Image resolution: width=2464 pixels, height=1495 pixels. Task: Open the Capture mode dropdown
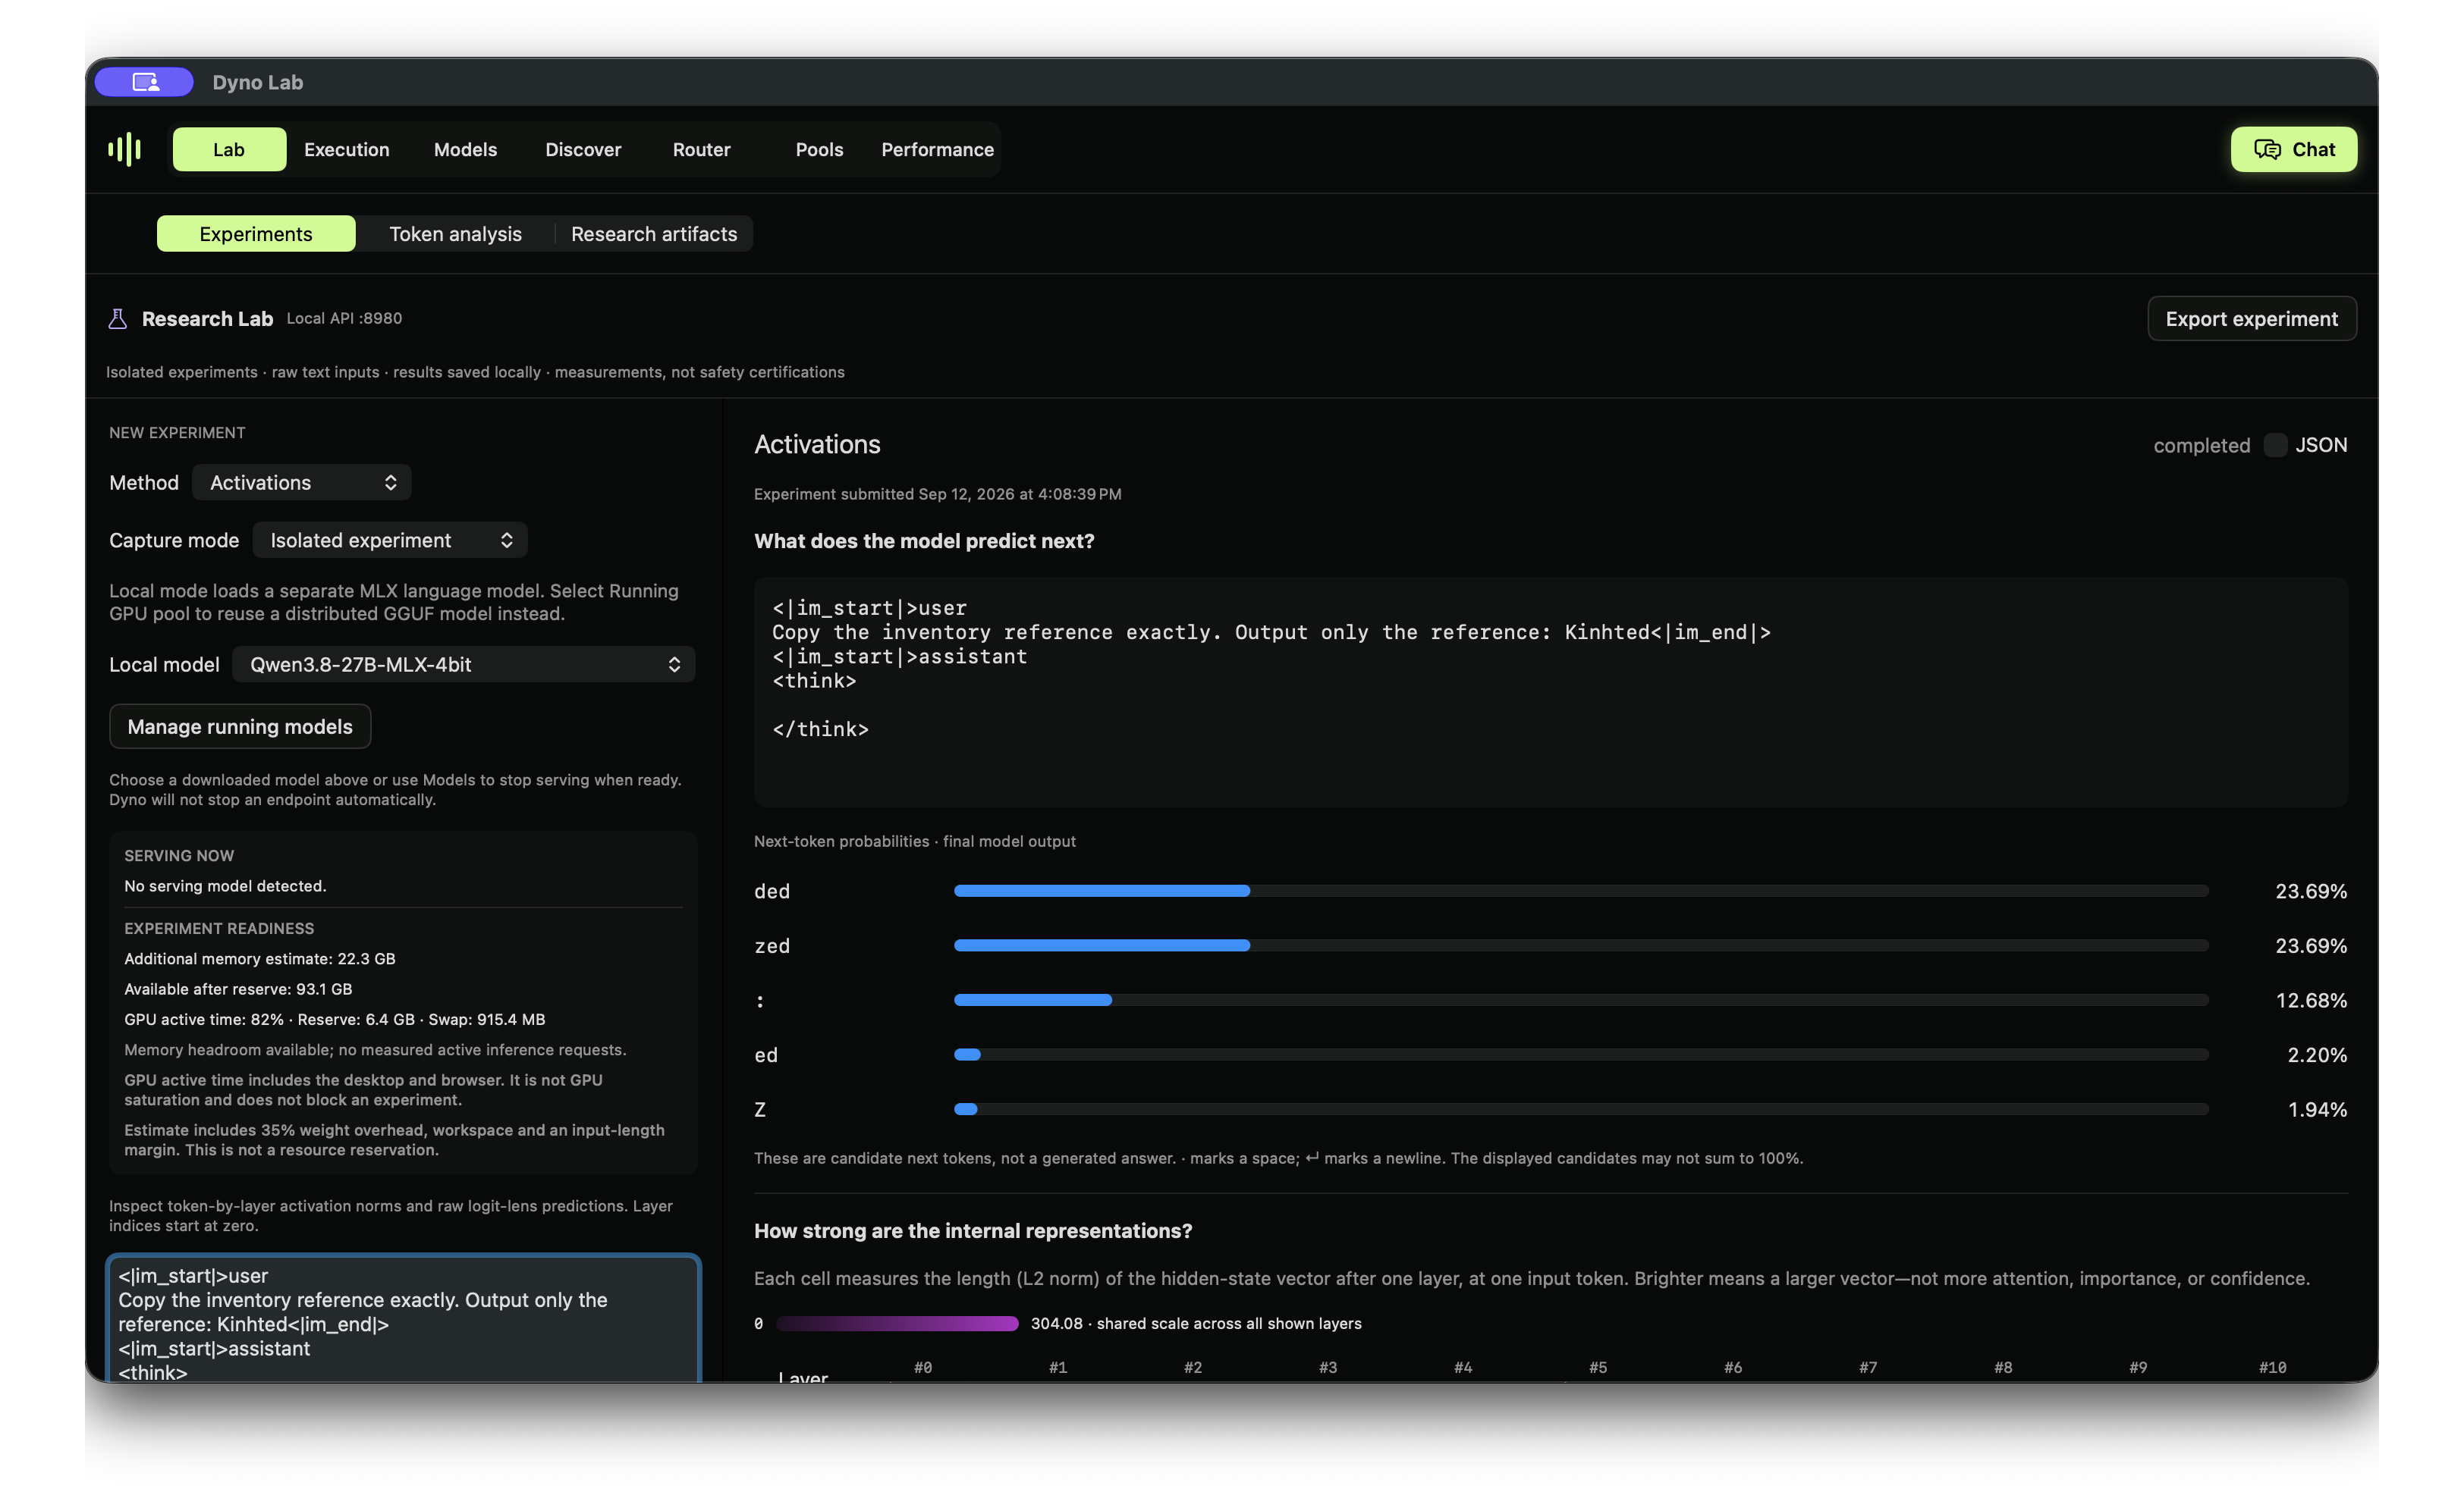[x=390, y=541]
